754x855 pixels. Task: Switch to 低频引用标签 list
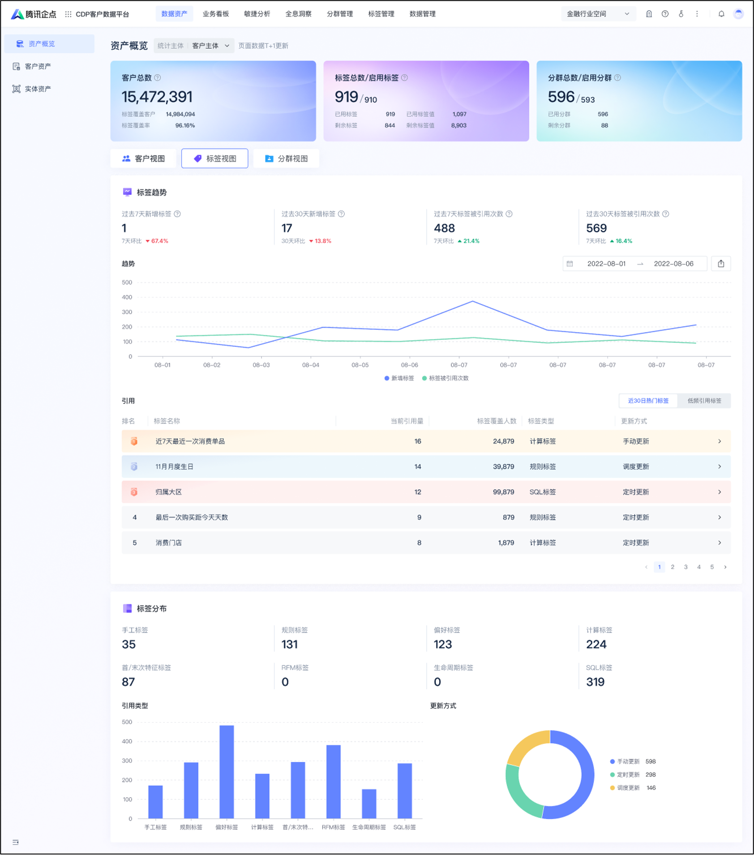(x=704, y=401)
